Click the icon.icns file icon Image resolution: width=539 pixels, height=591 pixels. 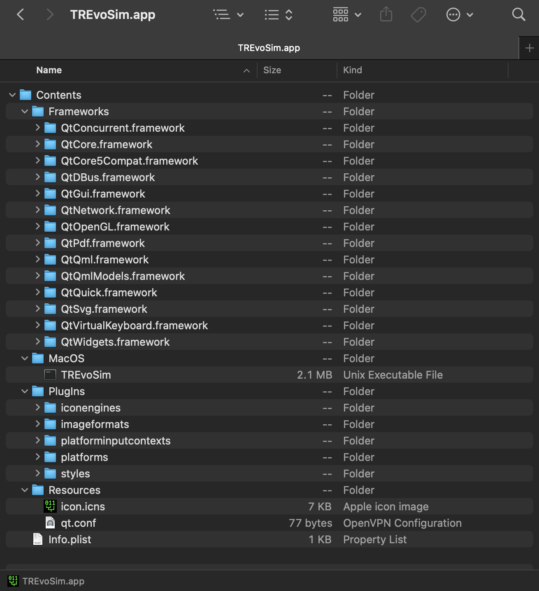pos(50,506)
